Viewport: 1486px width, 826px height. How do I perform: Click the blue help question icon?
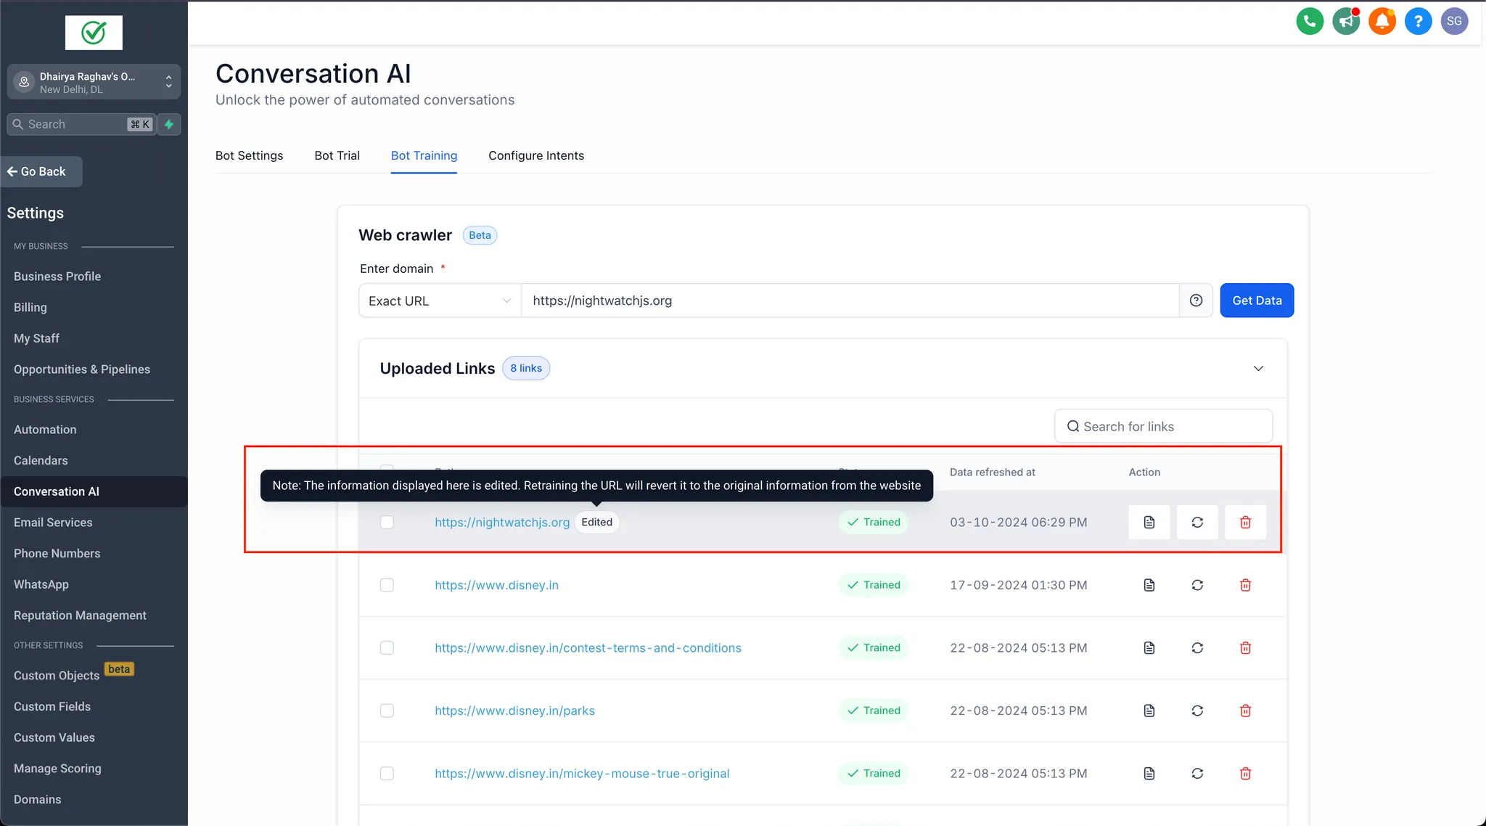(1418, 21)
